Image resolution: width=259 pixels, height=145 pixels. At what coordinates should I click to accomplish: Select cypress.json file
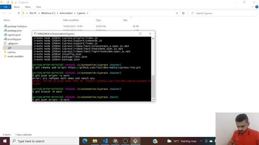point(14,35)
